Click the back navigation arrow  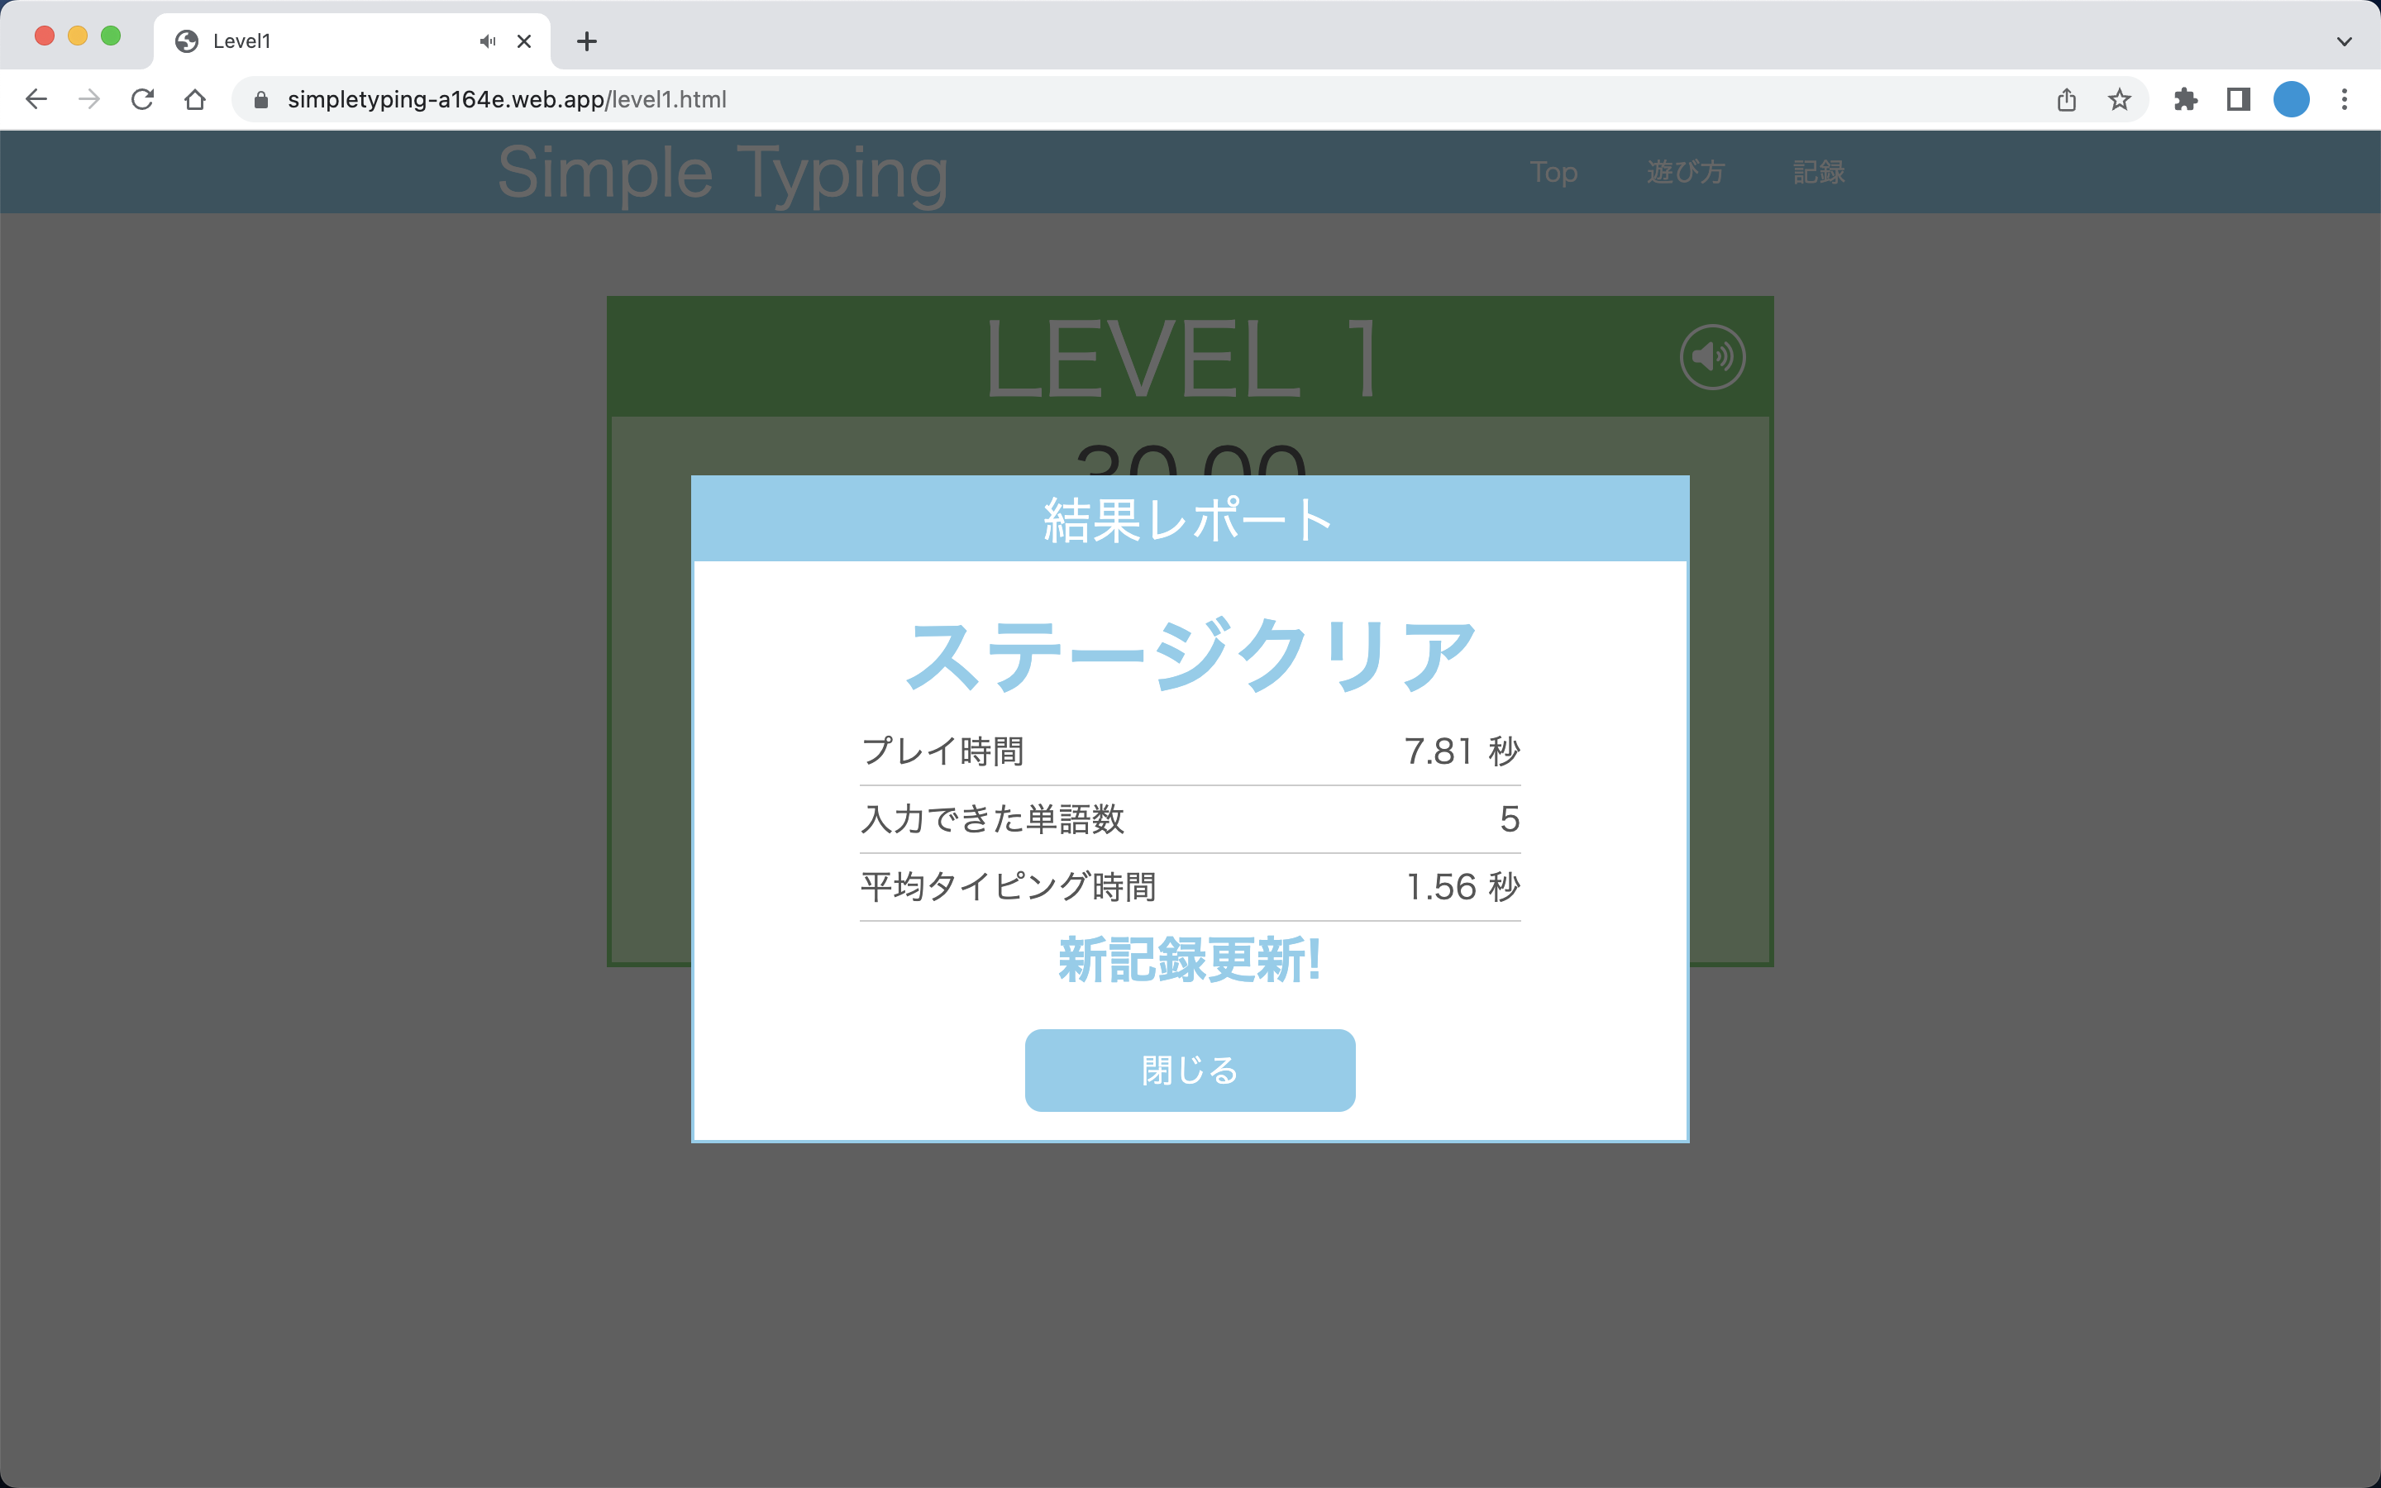click(x=36, y=98)
